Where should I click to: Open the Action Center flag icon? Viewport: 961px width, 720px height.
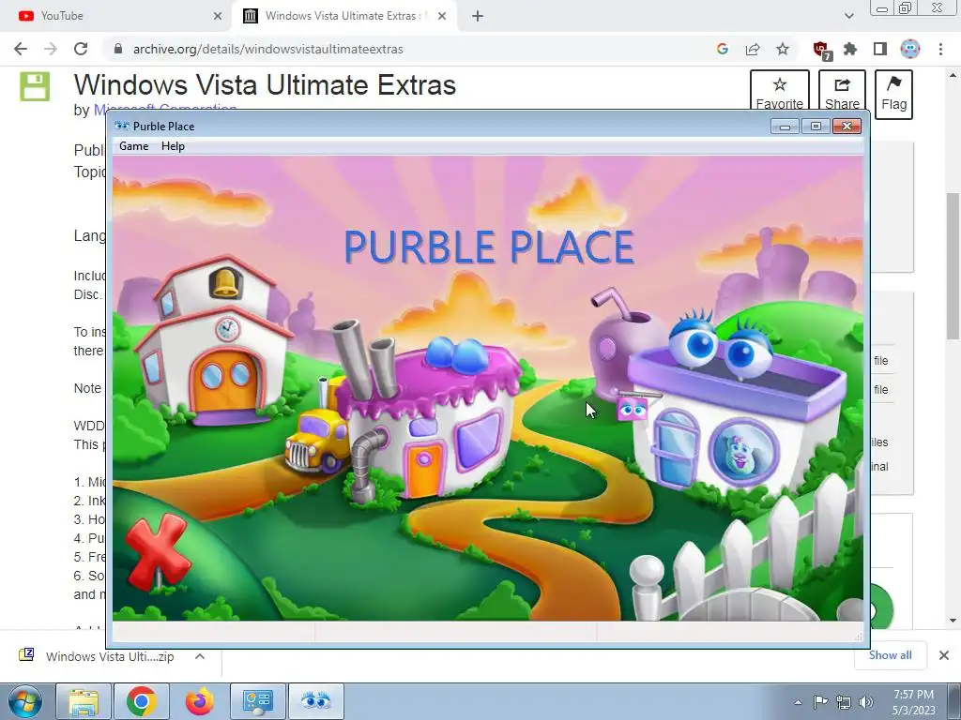pos(820,702)
